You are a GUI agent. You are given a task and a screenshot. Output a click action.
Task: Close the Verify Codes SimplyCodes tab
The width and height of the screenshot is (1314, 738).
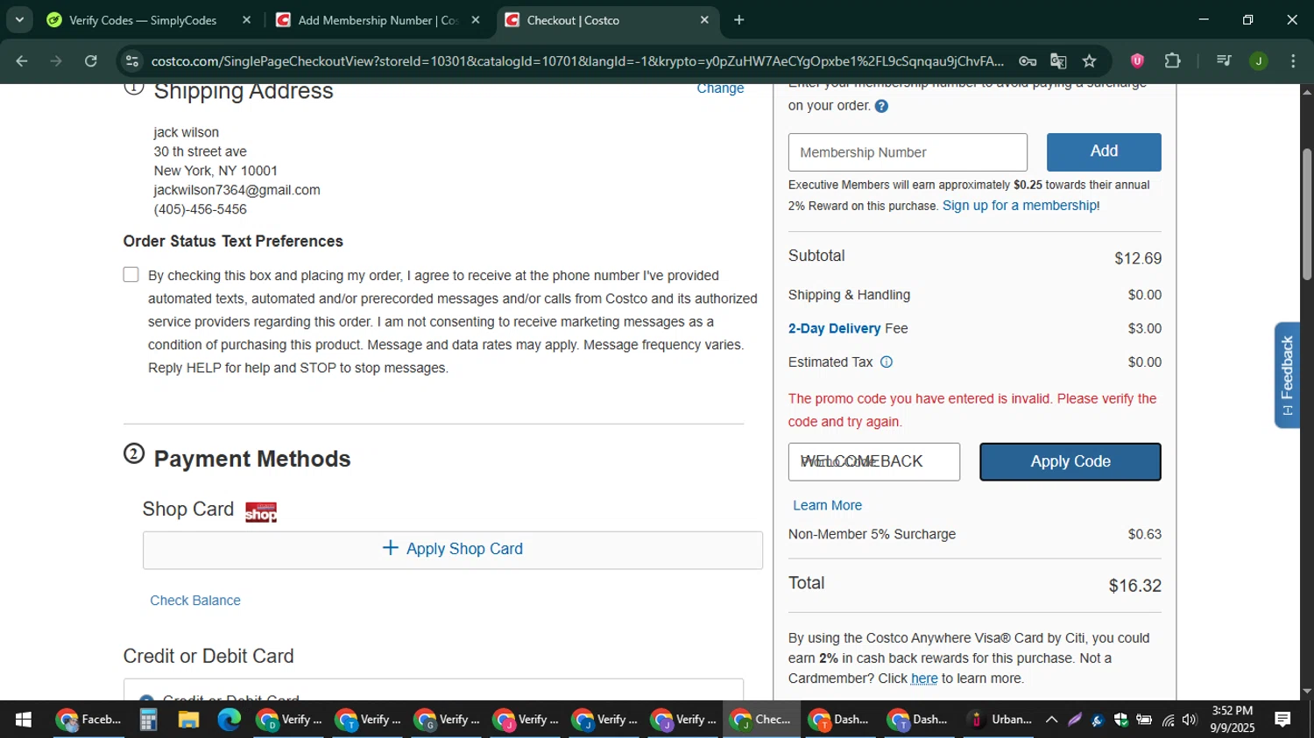(x=246, y=19)
